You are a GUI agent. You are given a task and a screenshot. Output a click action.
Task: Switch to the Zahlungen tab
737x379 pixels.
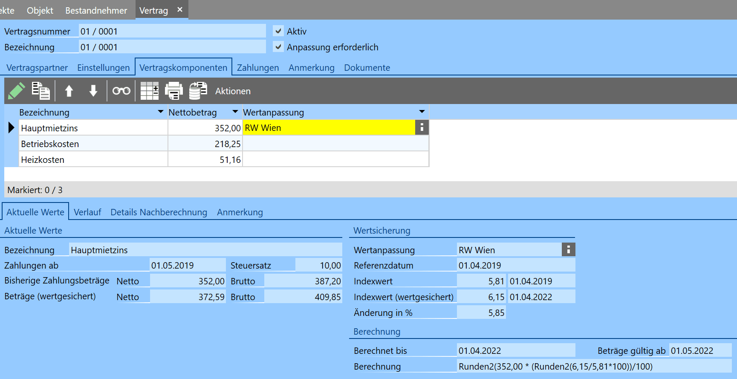(x=257, y=68)
